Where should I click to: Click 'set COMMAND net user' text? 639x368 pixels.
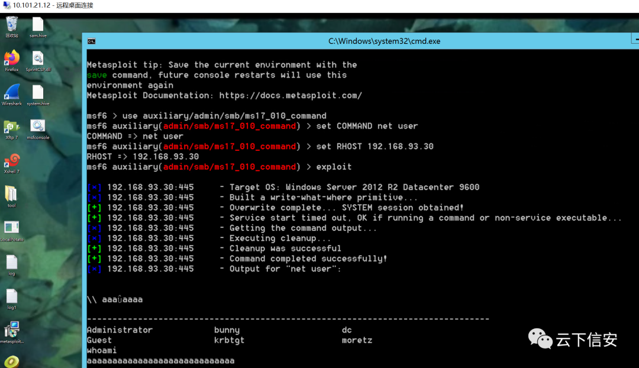click(x=367, y=126)
